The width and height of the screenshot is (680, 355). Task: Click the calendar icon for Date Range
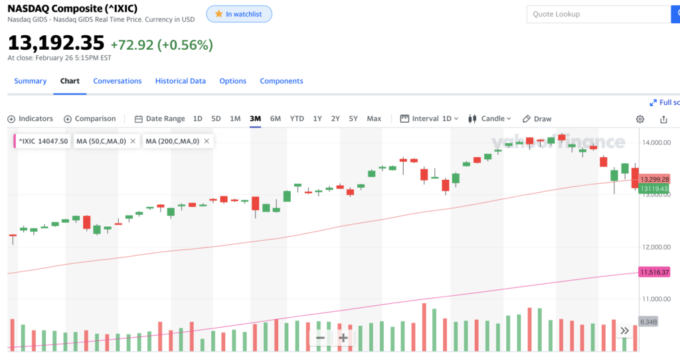[x=138, y=119]
